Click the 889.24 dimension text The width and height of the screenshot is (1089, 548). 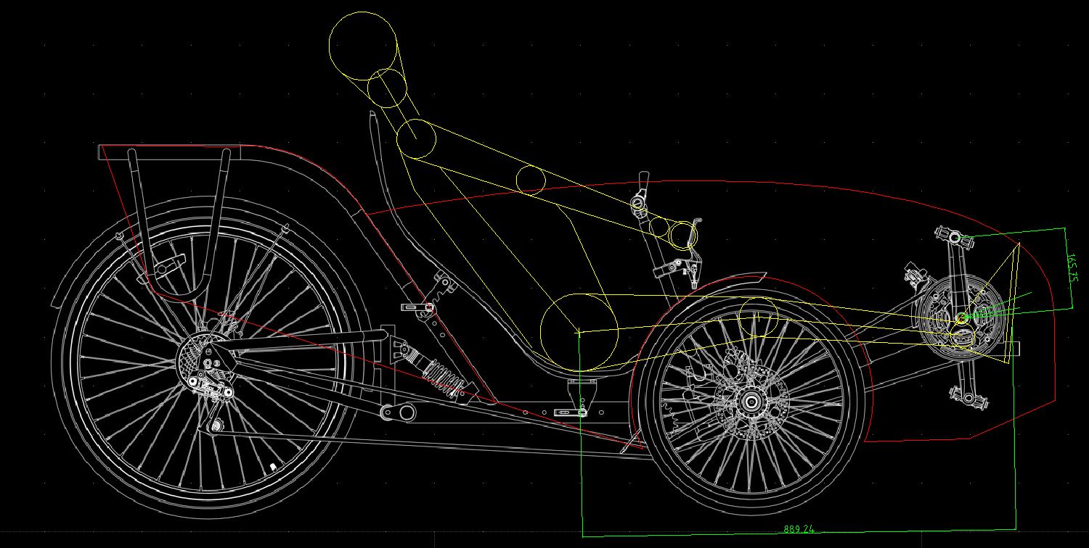pos(799,529)
